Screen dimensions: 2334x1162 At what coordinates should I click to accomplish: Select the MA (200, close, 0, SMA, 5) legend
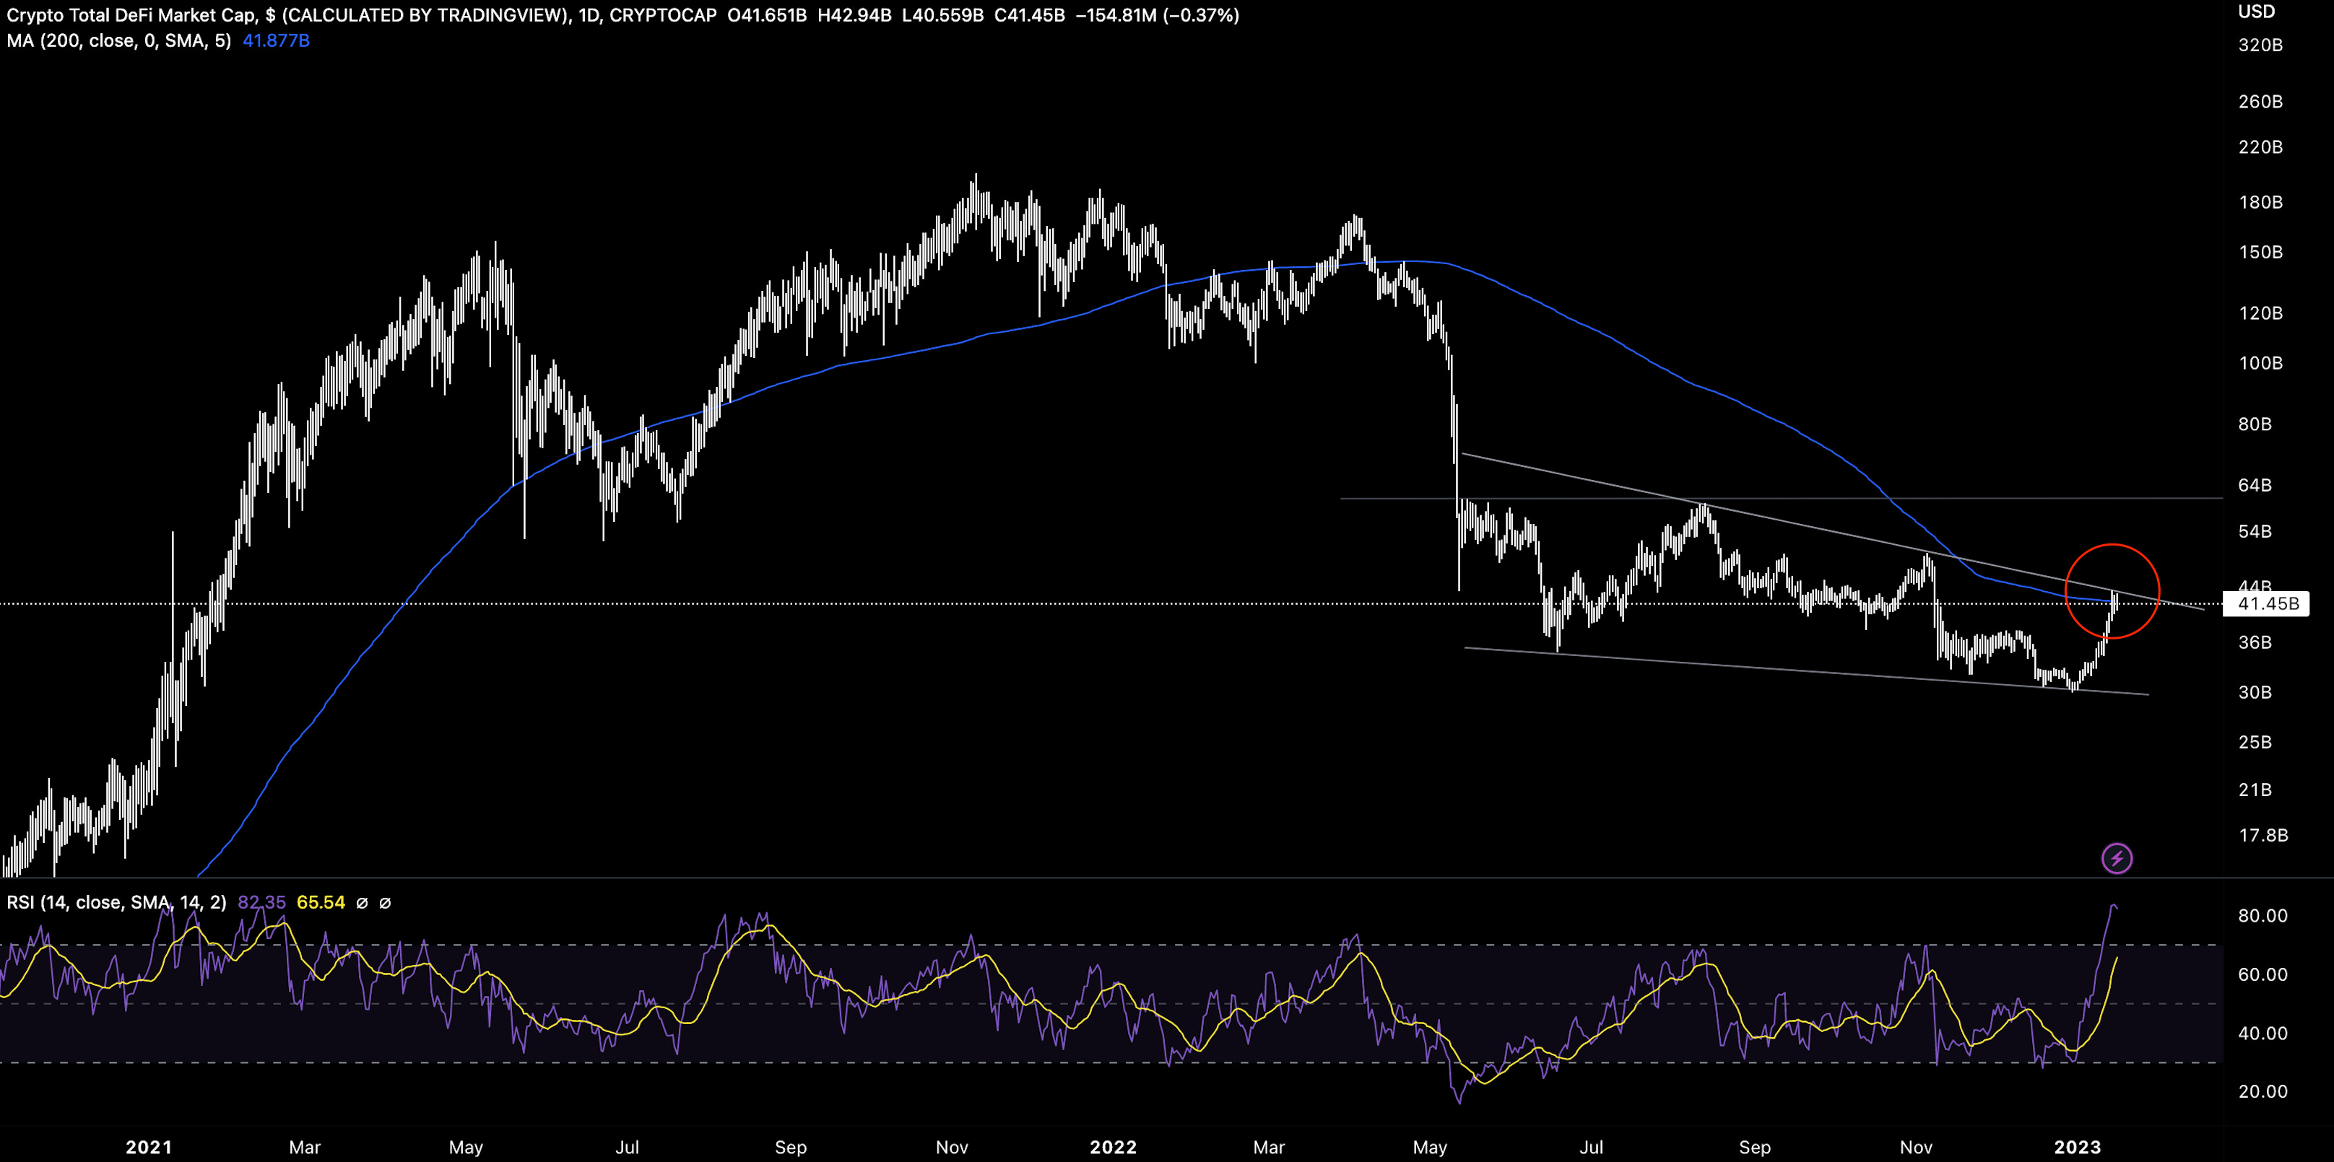[118, 40]
